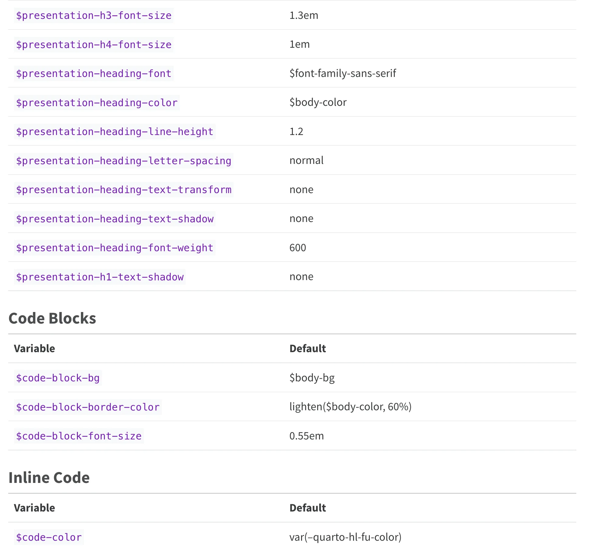The image size is (593, 548).
Task: Click Default column header in Code Blocks table
Action: point(307,349)
